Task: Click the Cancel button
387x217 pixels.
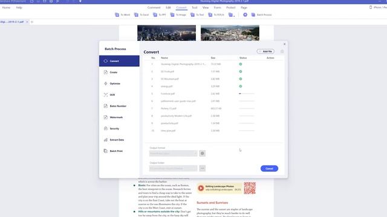Action: coord(269,169)
